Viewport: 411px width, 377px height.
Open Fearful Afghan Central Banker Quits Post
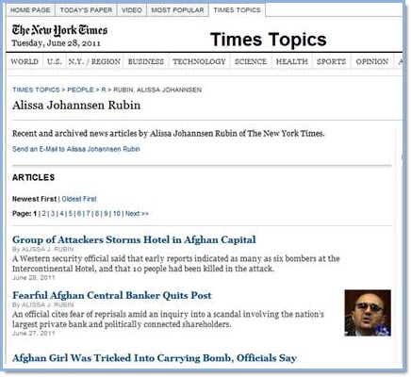tap(112, 295)
